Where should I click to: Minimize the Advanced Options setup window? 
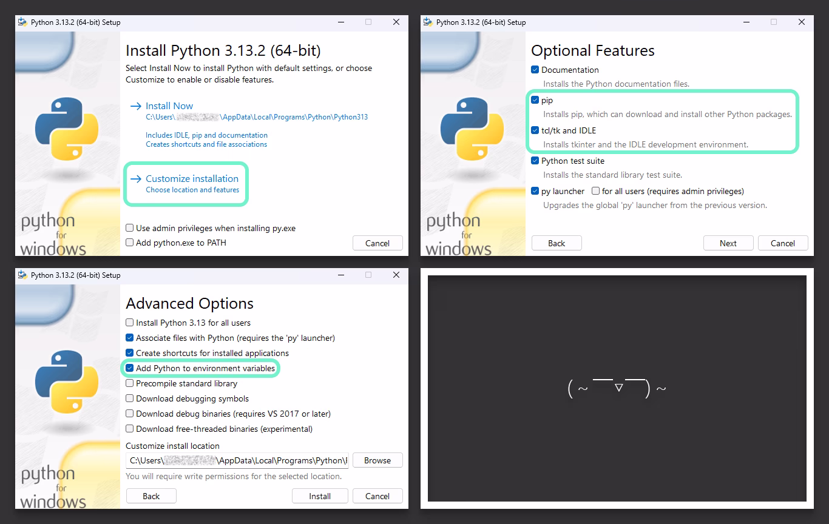tap(340, 275)
